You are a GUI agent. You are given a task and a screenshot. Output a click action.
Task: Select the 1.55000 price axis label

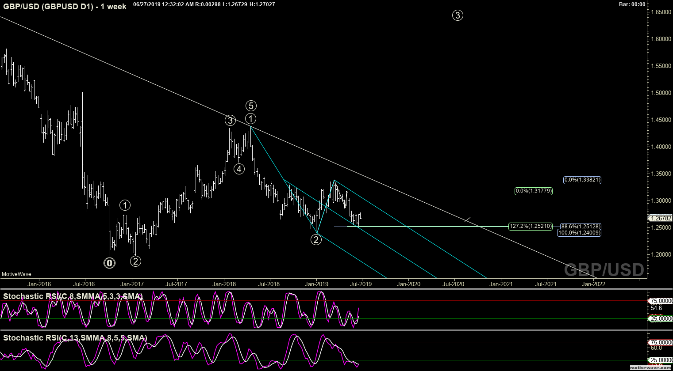[660, 66]
